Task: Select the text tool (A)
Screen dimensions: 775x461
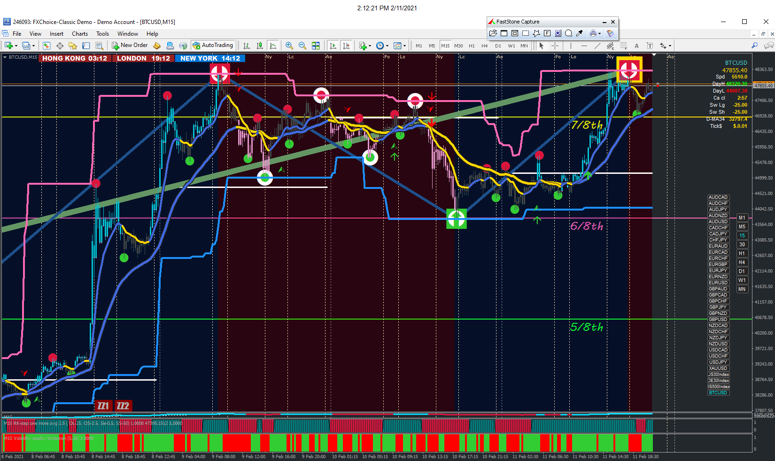Action: (x=636, y=46)
